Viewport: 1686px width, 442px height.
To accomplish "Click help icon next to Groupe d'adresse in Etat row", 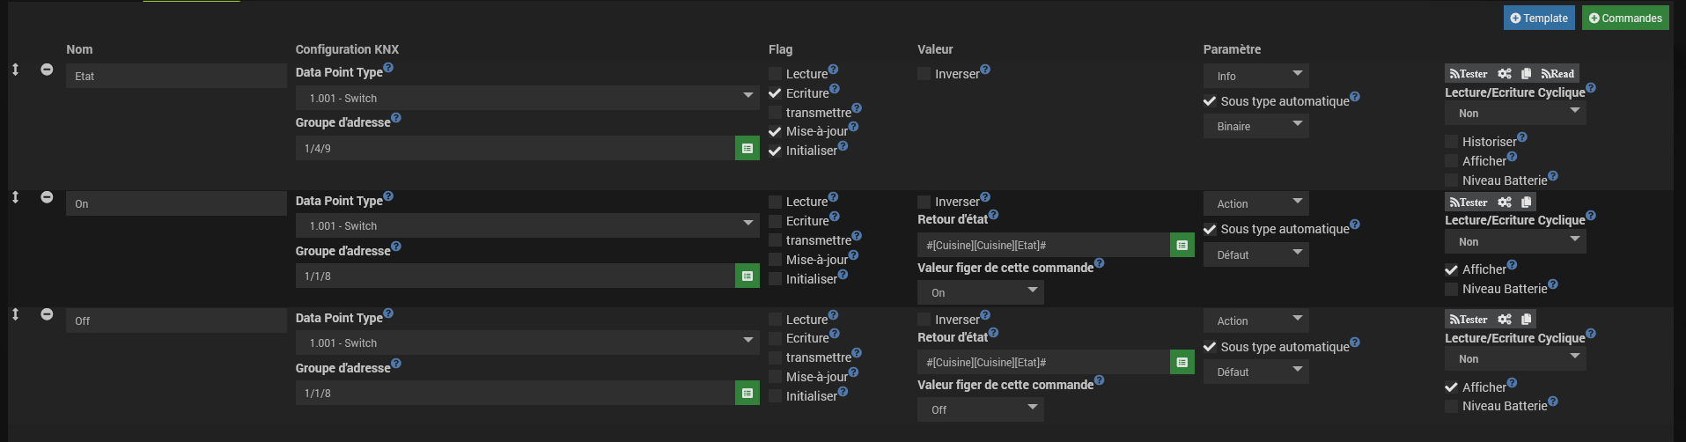I will click(x=396, y=118).
